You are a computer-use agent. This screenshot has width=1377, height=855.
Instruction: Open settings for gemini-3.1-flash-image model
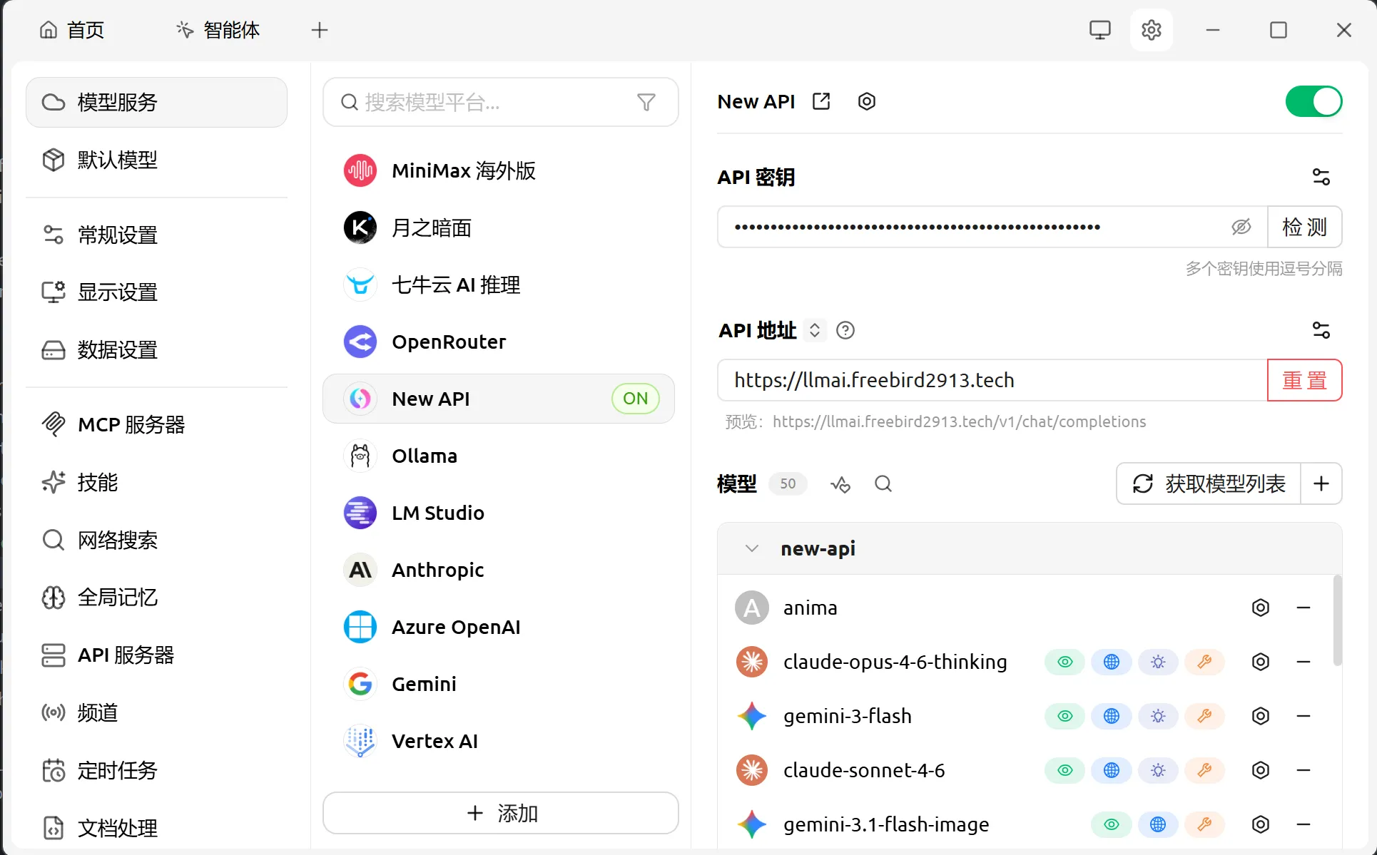pyautogui.click(x=1261, y=824)
